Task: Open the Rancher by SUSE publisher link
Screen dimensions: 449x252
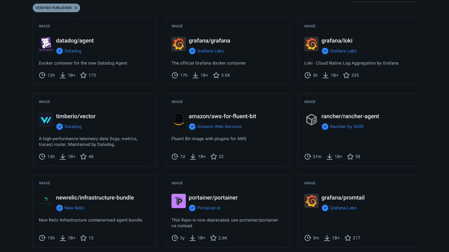Action: point(347,127)
